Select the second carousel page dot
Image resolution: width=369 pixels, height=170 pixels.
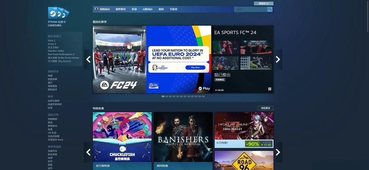pos(167,97)
